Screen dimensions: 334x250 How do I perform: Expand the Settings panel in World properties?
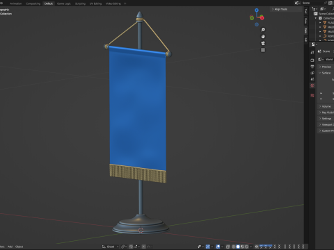326,118
